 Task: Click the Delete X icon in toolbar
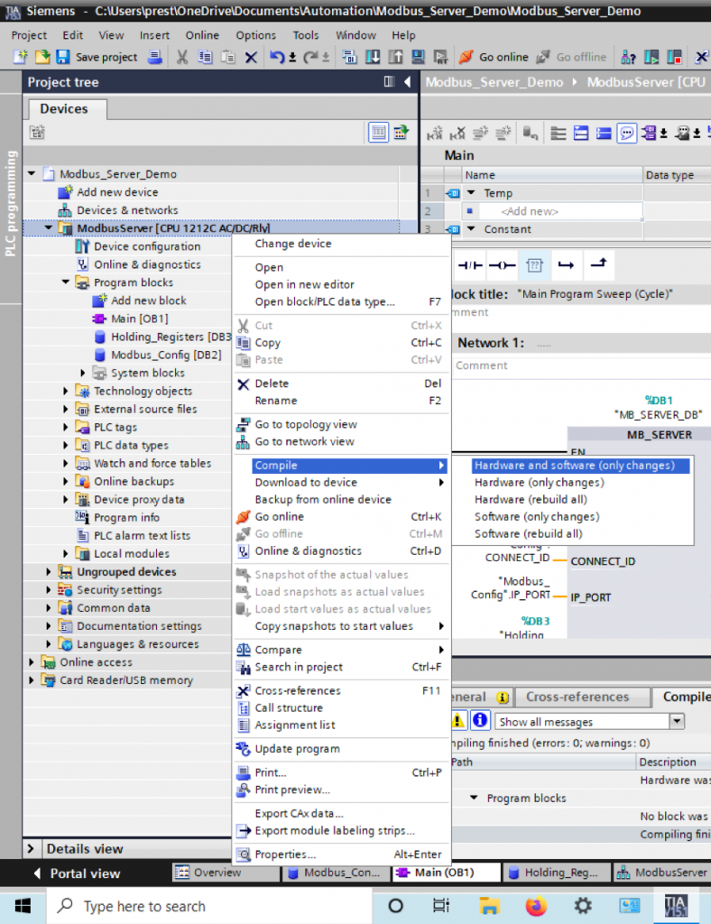(251, 57)
